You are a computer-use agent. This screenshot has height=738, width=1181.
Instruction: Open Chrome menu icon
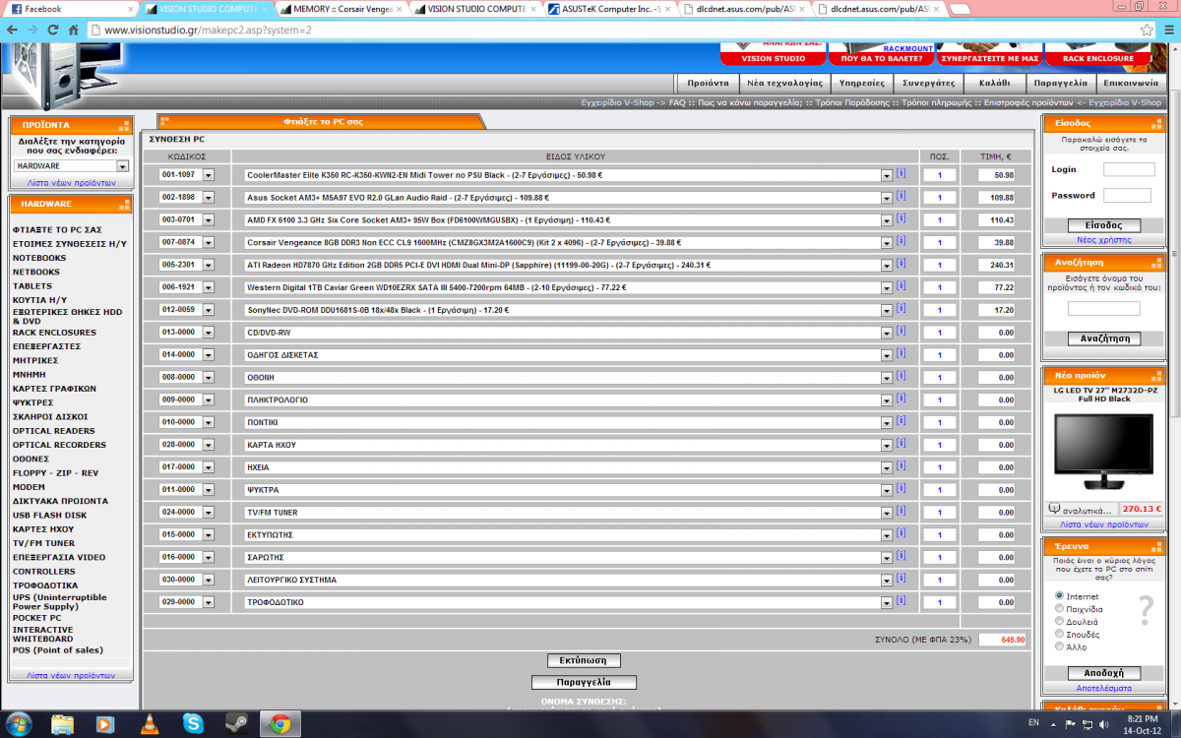1167,30
